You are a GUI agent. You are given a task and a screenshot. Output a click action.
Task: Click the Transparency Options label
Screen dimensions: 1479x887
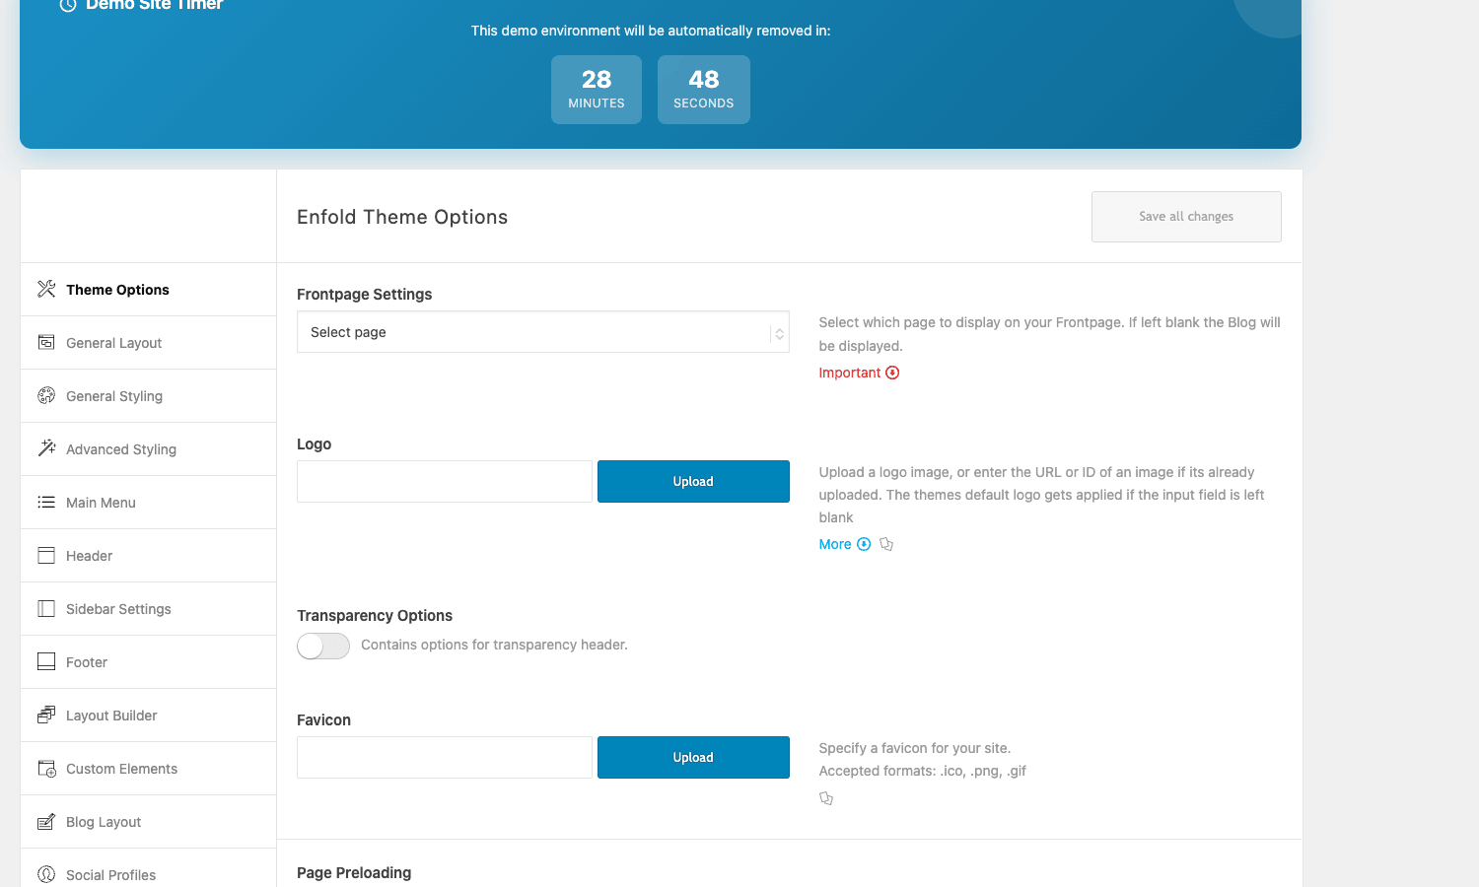[375, 616]
